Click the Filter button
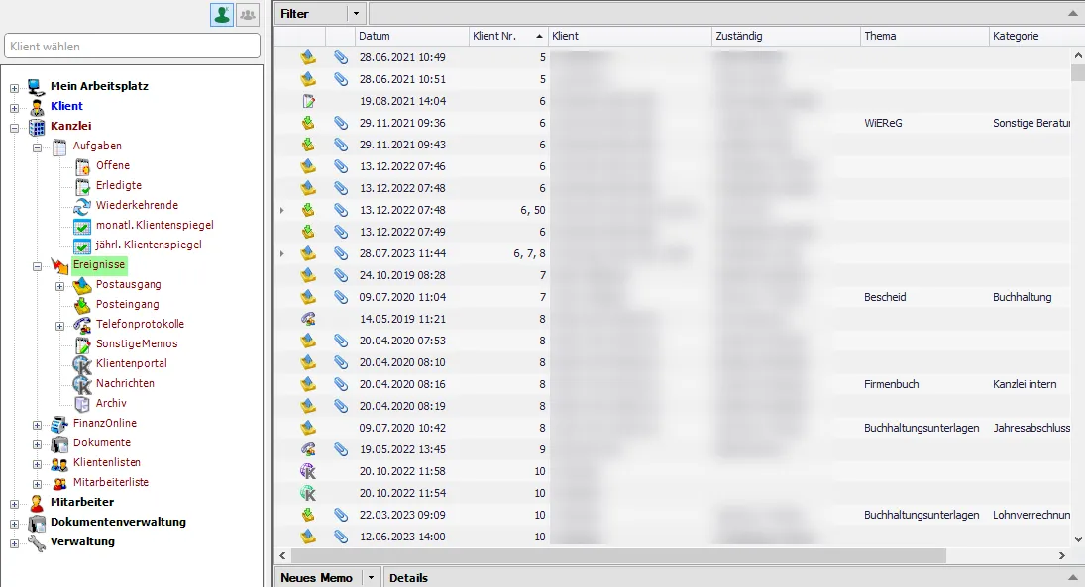This screenshot has height=587, width=1085. point(311,13)
